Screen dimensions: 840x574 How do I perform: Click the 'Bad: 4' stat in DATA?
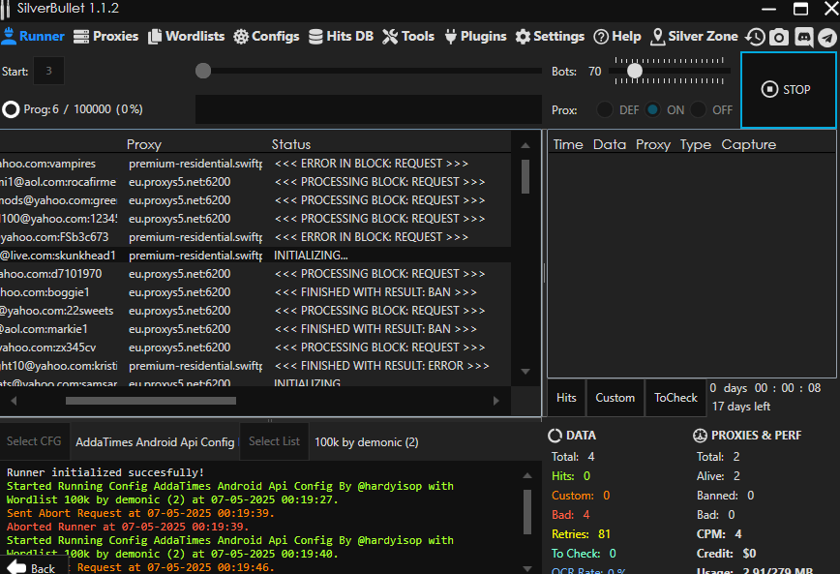571,515
